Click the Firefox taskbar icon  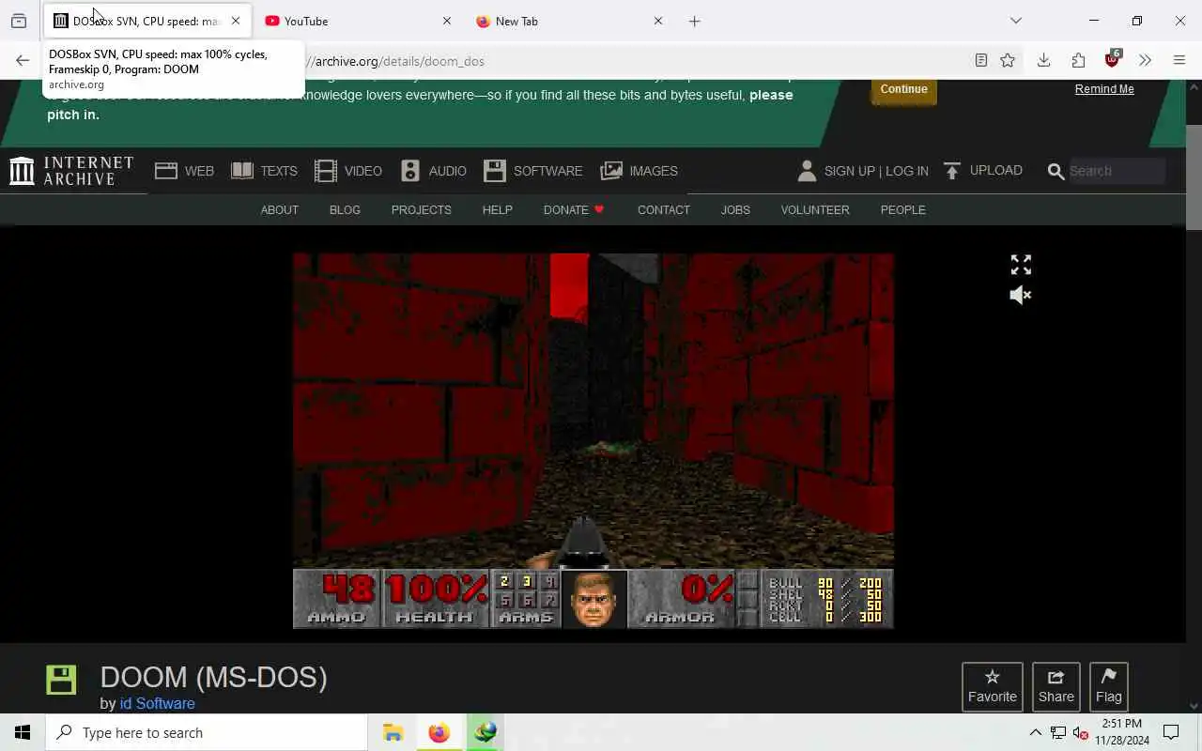[439, 732]
